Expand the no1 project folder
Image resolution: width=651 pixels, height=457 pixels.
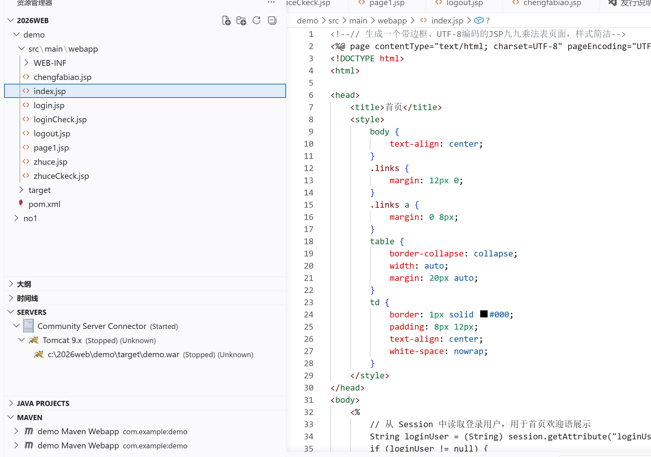[x=16, y=218]
